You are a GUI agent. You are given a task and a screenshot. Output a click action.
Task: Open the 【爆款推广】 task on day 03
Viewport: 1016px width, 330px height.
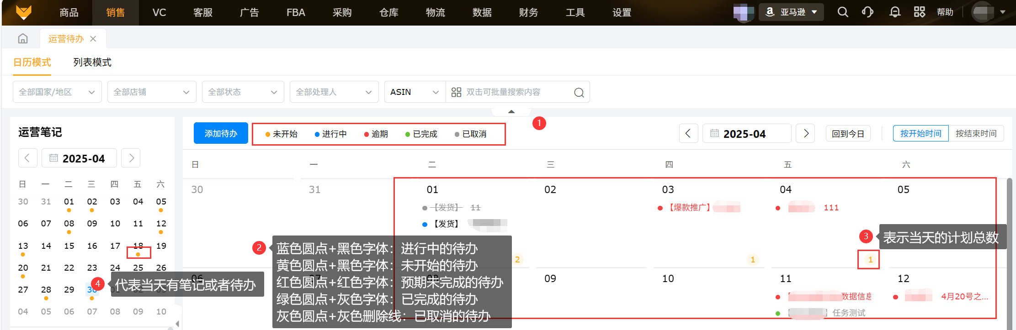point(699,208)
